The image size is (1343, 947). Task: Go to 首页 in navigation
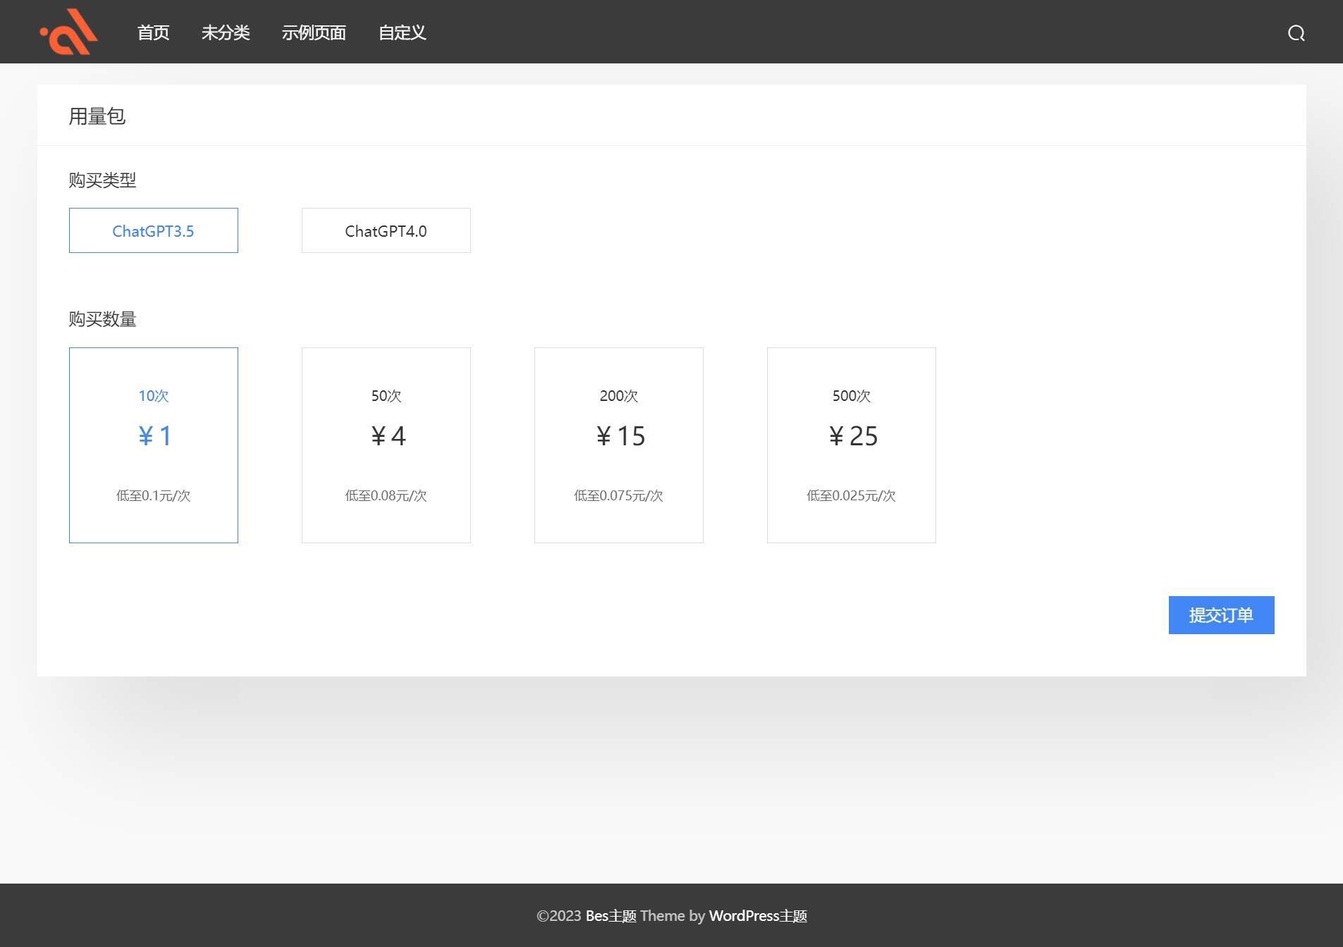point(153,32)
